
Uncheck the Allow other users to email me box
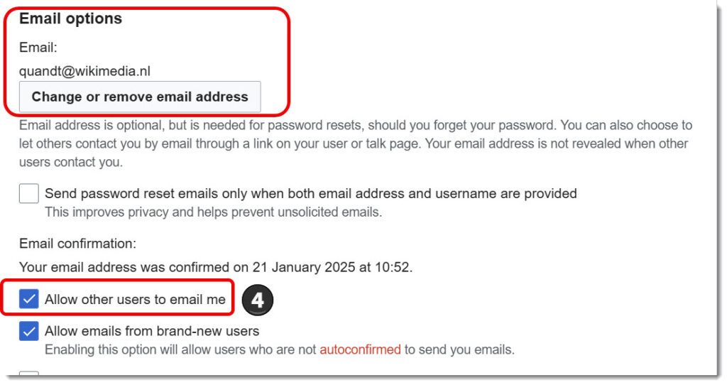(28, 299)
